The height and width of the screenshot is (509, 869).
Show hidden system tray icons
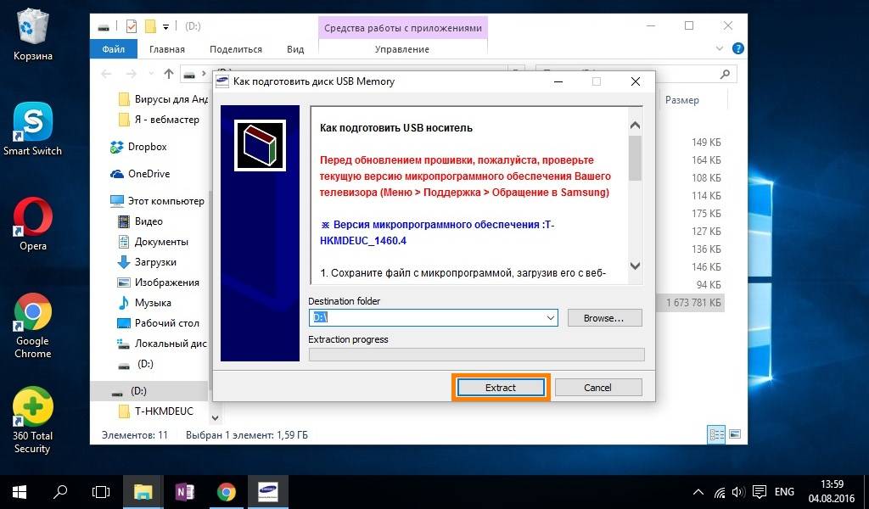[698, 492]
